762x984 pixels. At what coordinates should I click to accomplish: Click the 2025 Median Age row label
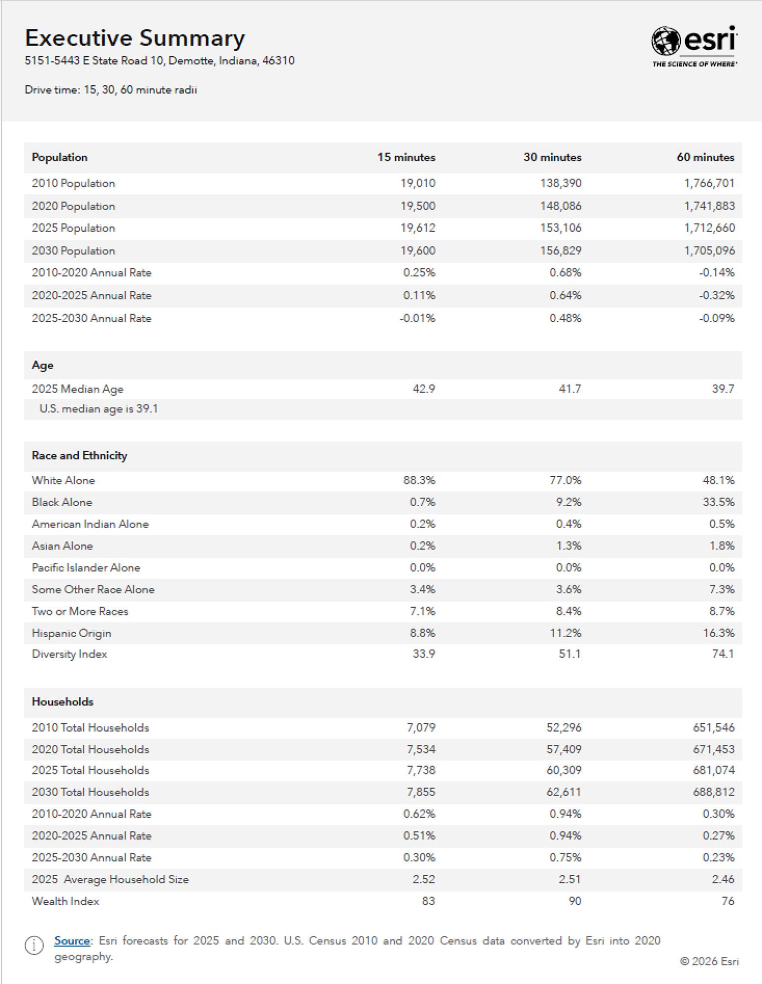(77, 389)
